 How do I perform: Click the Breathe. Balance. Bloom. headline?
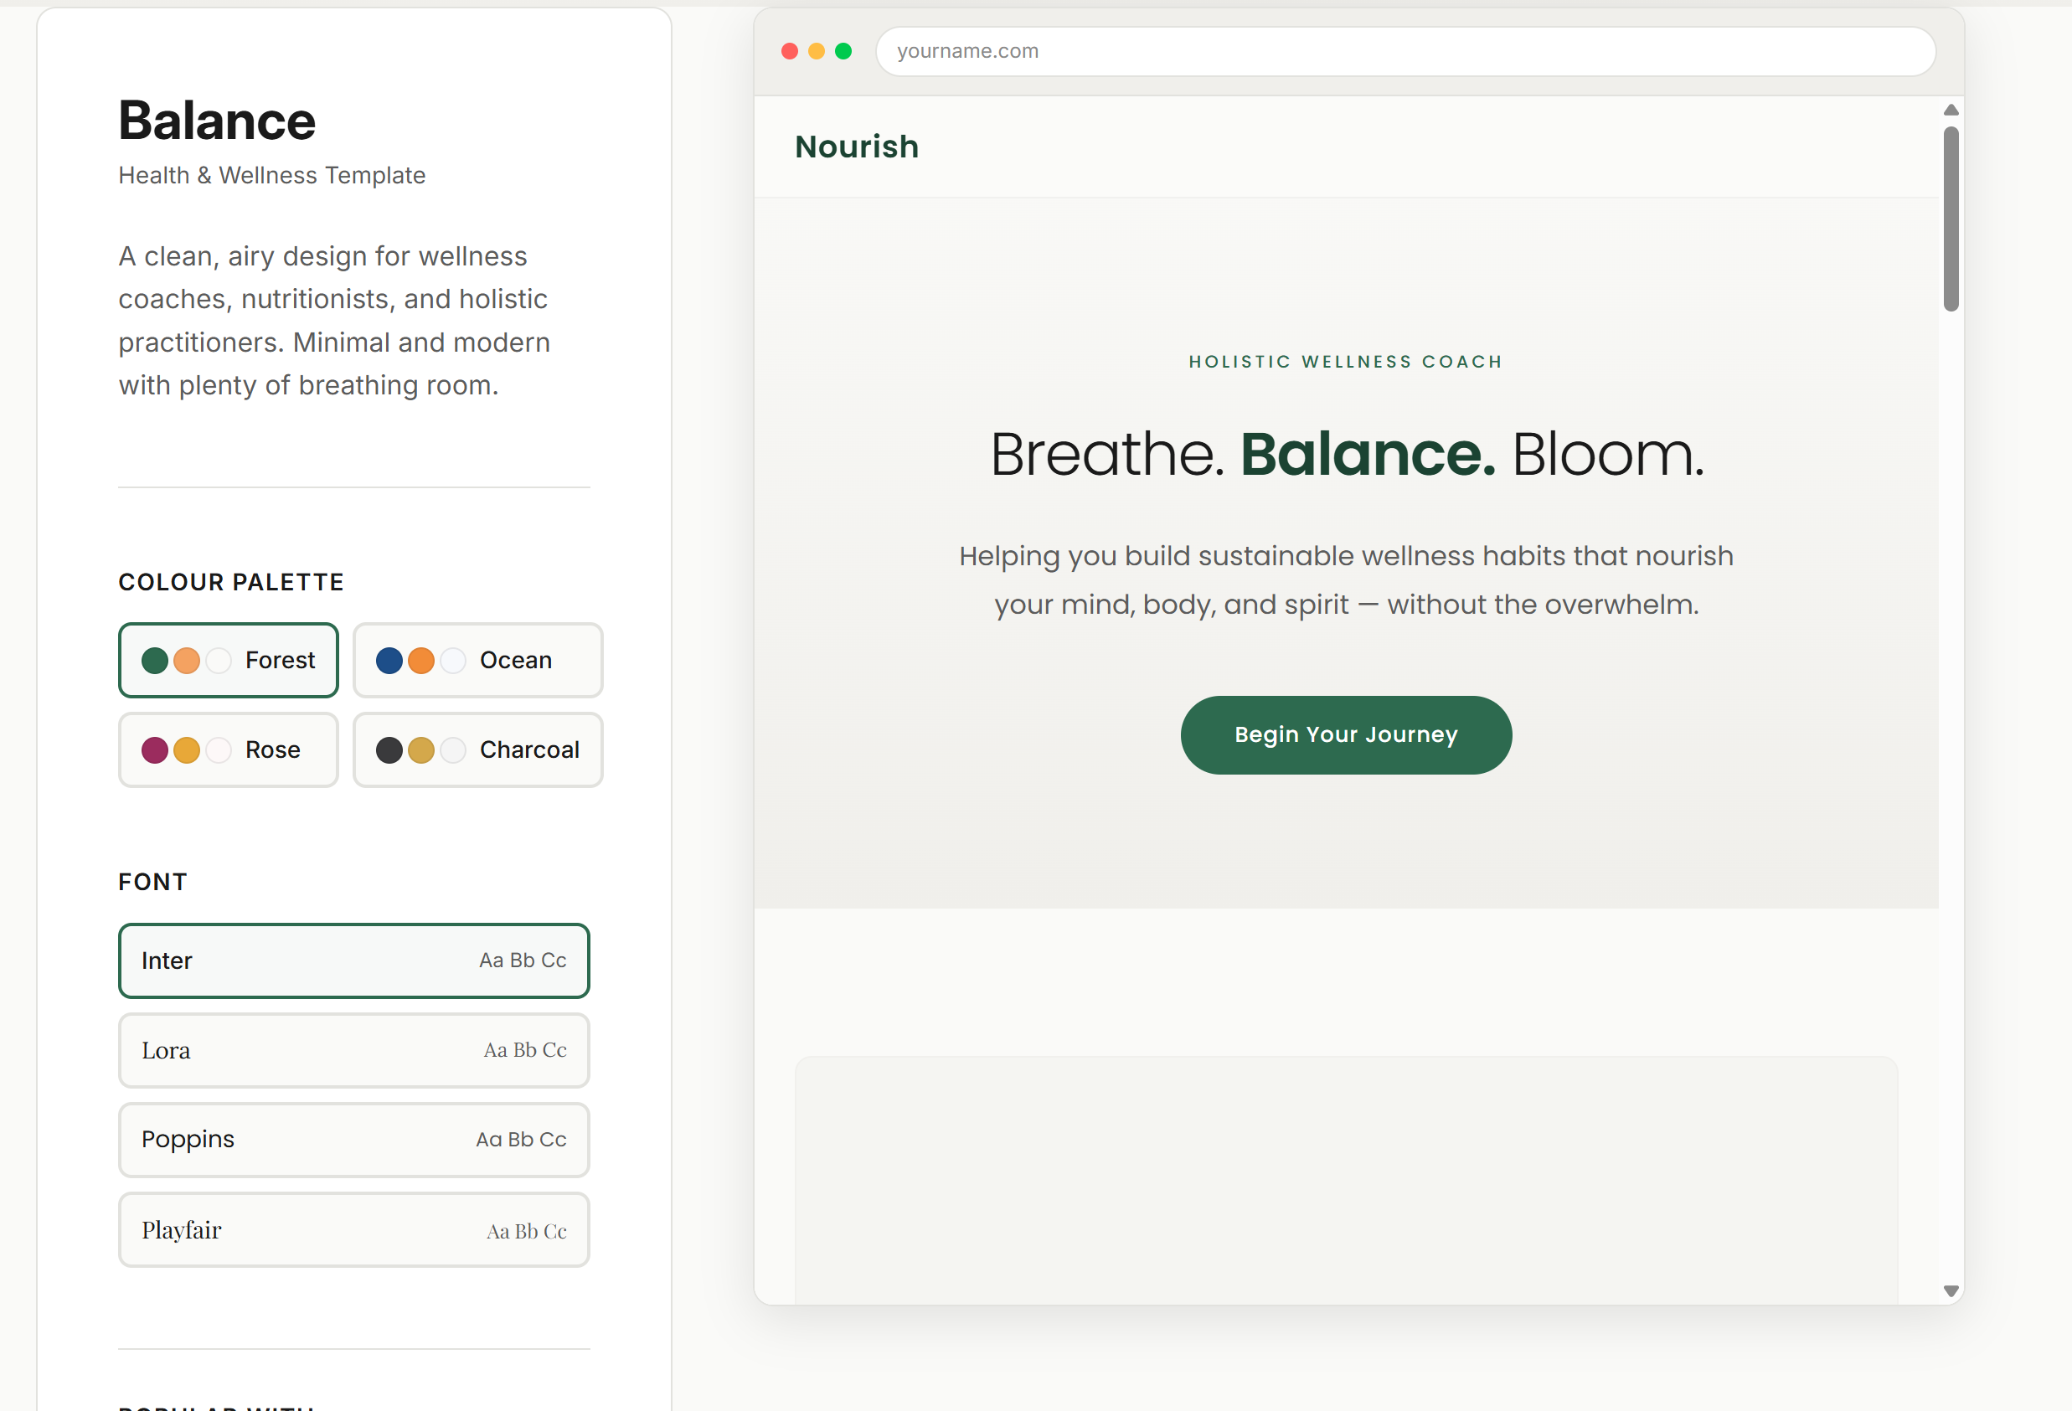(x=1346, y=455)
